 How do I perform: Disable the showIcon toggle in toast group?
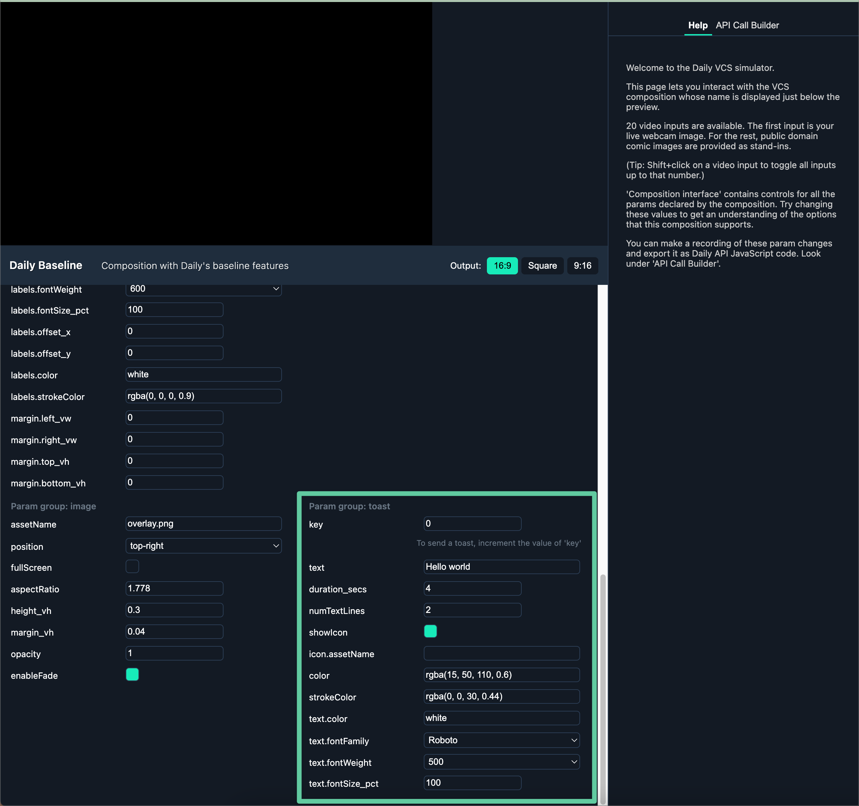click(x=431, y=631)
